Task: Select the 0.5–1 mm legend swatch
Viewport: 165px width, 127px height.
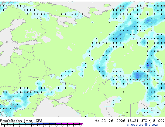Action: (10, 124)
